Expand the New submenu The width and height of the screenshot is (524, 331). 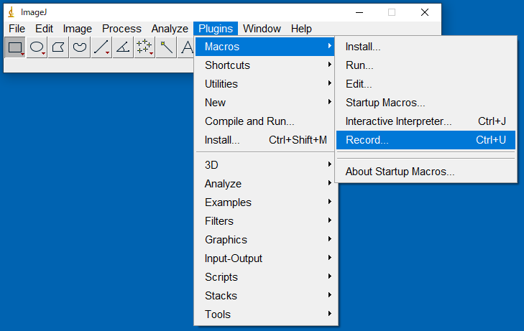(266, 103)
